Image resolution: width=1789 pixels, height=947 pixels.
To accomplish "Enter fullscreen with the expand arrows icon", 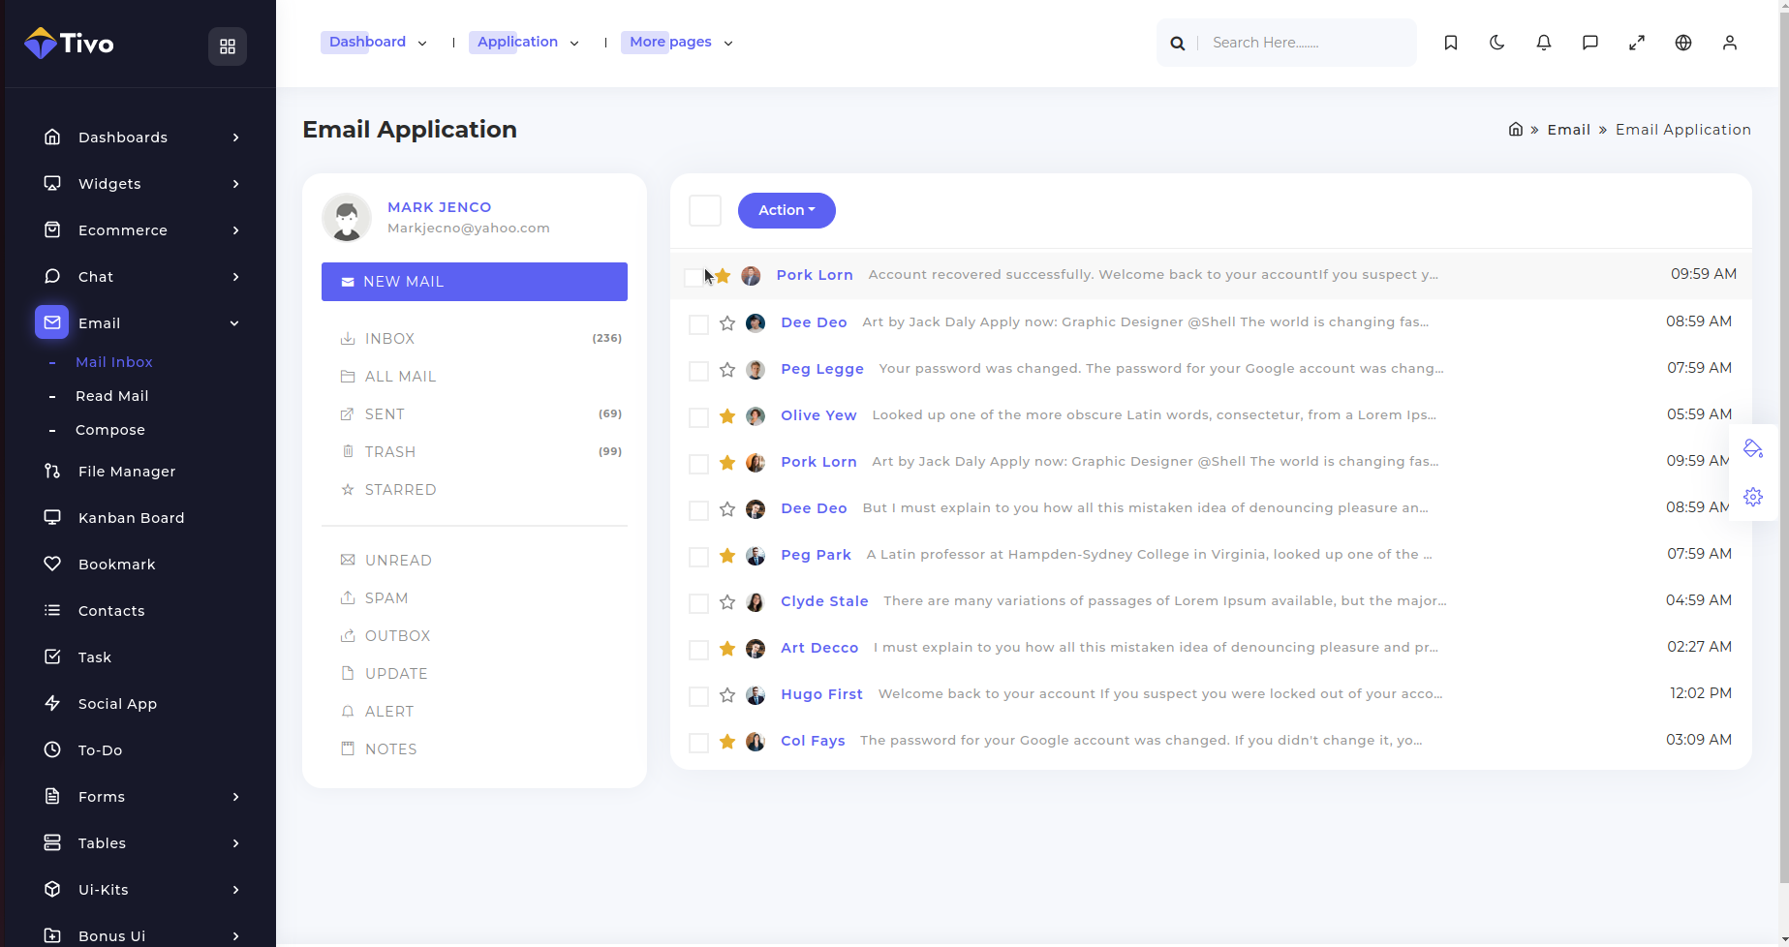I will pos(1636,43).
